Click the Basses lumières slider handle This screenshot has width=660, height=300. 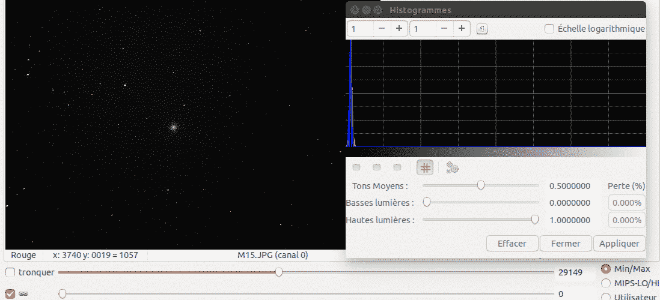point(426,203)
